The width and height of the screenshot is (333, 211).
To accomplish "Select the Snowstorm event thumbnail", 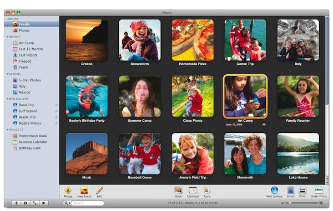I will coord(139,40).
